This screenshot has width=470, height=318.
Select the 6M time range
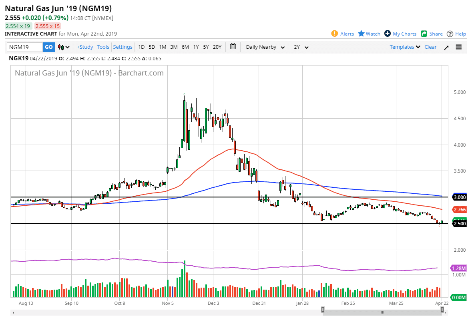185,47
